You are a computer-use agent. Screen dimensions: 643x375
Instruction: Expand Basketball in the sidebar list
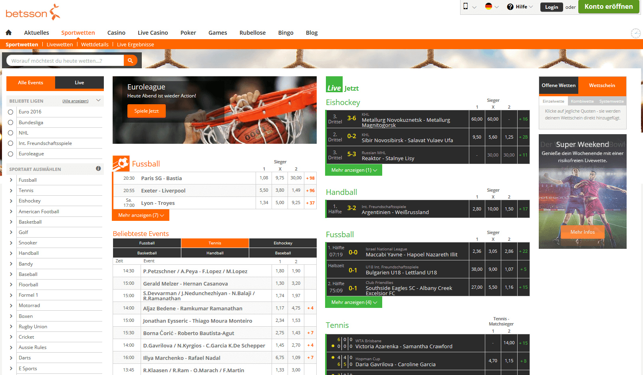click(11, 222)
